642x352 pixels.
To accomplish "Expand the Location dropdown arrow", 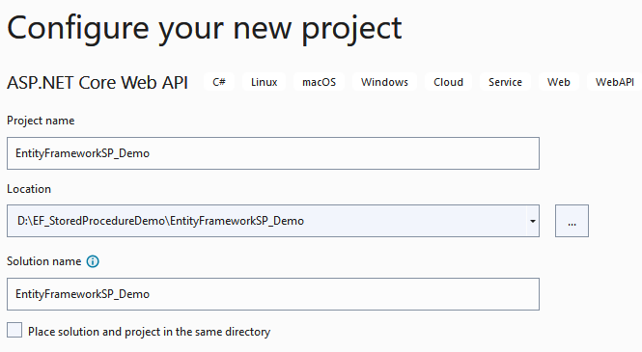I will pyautogui.click(x=533, y=221).
